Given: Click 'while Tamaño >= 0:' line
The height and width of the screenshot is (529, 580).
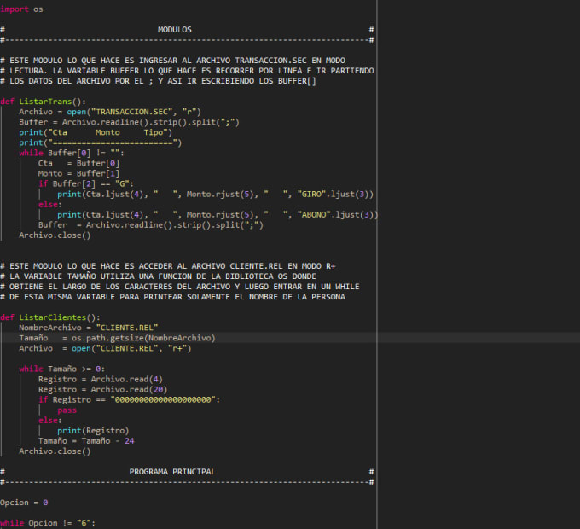Looking at the screenshot, I should coord(61,369).
